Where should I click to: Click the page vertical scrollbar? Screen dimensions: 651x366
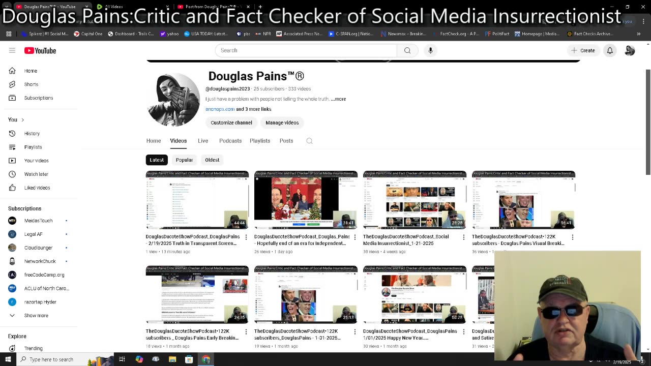coord(648,122)
